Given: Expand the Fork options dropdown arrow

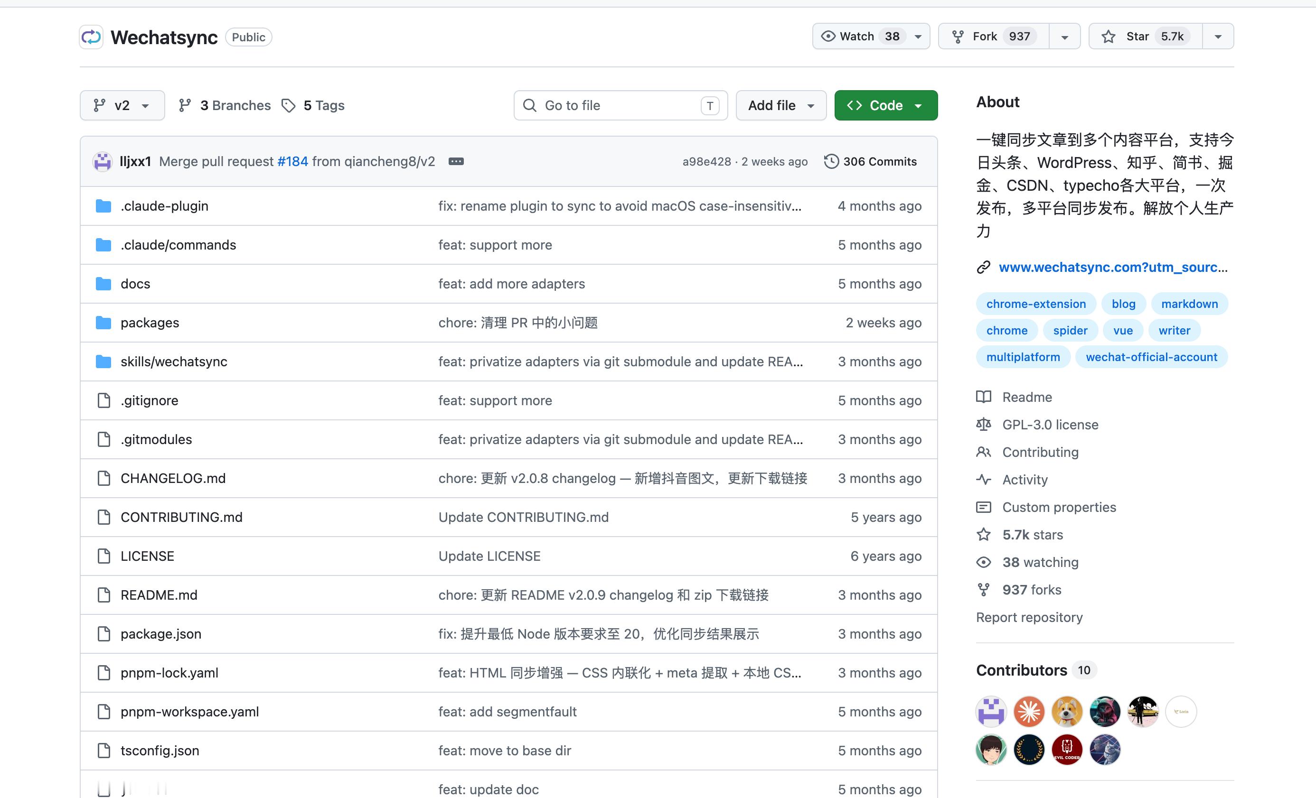Looking at the screenshot, I should coord(1064,37).
